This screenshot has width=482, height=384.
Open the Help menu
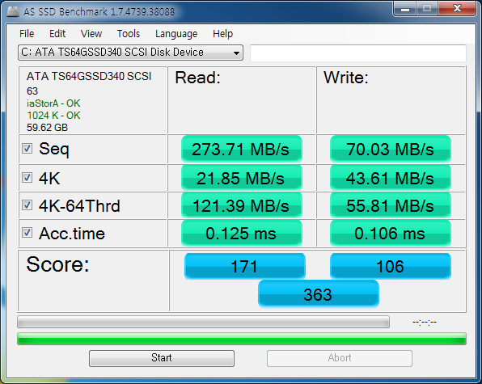coord(223,33)
